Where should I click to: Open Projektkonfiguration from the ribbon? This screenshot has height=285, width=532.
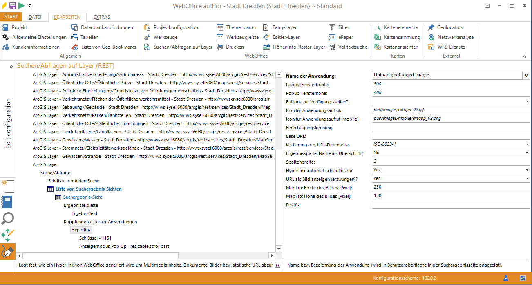pos(175,27)
